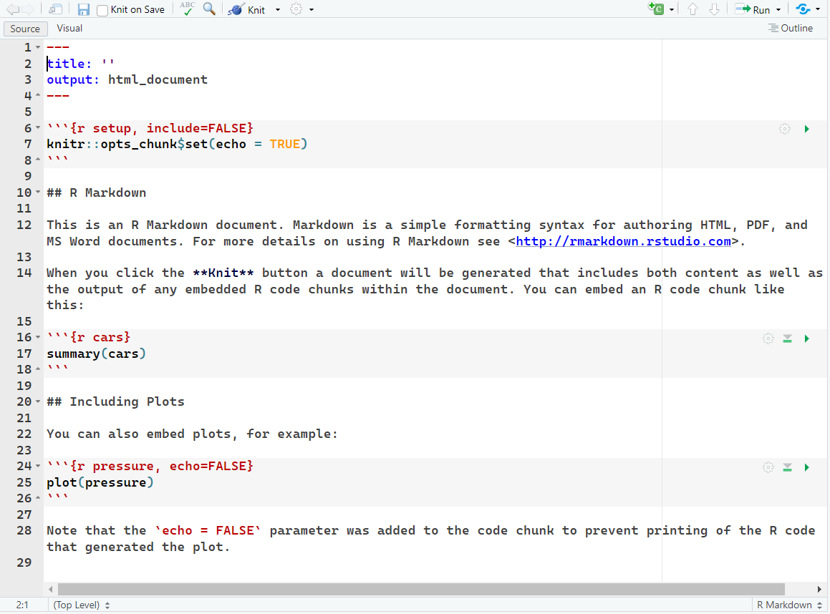Image resolution: width=830 pixels, height=614 pixels.
Task: Jump to the next section or chunk
Action: click(714, 9)
